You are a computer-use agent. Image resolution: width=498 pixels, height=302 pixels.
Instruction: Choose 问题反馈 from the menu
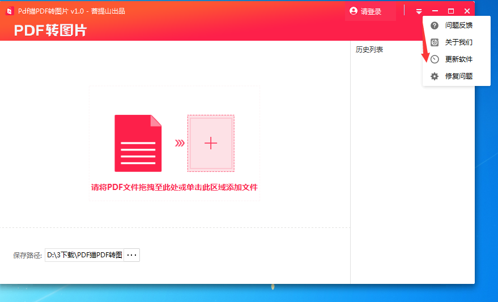(458, 25)
